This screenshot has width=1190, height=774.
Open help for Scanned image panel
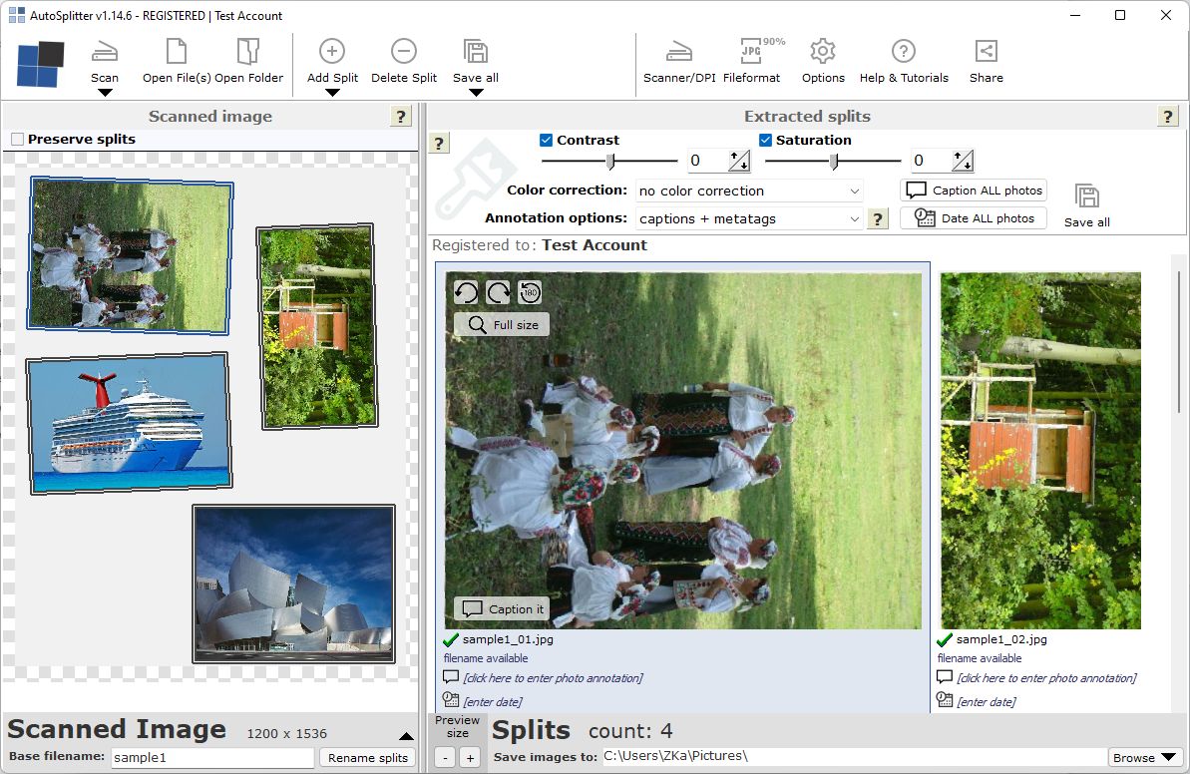[401, 116]
